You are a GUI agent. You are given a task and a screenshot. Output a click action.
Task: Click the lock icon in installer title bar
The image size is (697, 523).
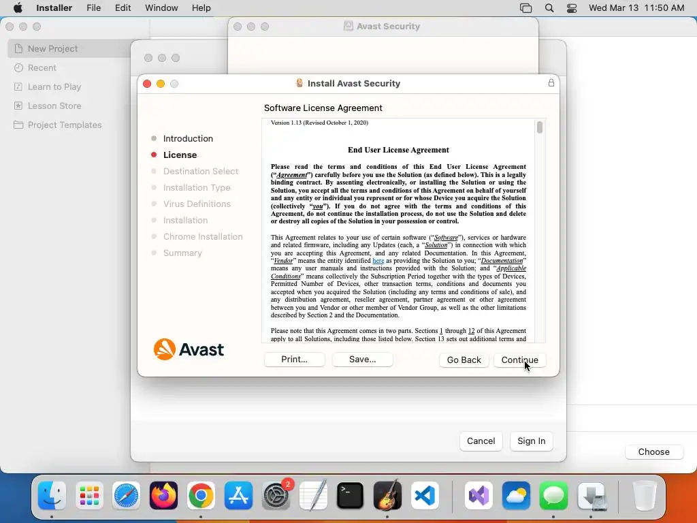click(x=551, y=83)
